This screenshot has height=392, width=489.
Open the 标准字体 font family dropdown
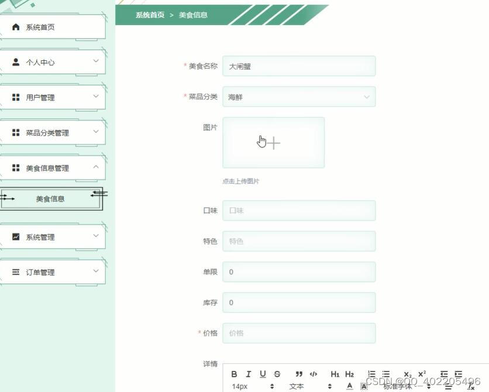[407, 386]
